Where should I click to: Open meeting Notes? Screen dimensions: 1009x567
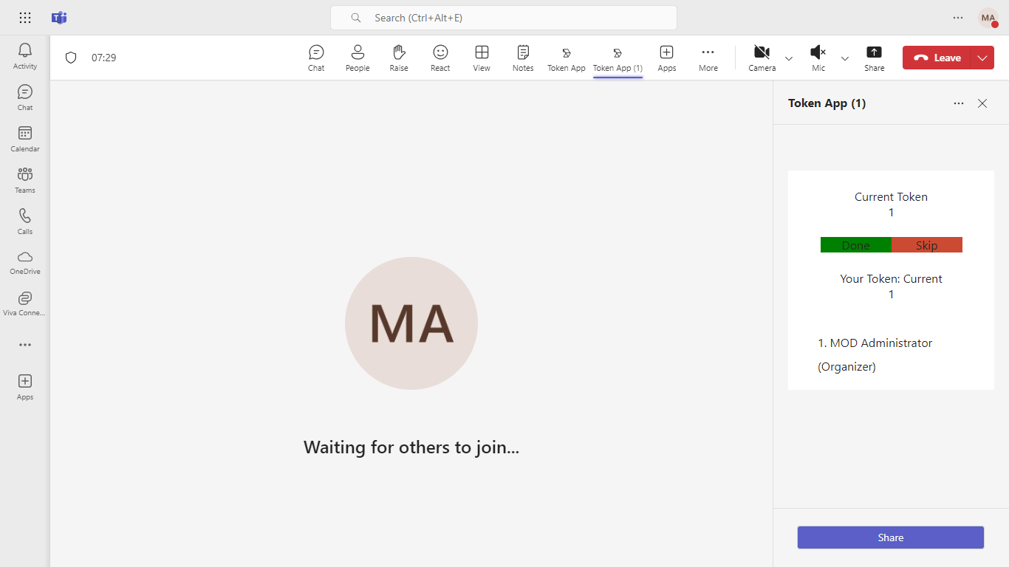[523, 58]
